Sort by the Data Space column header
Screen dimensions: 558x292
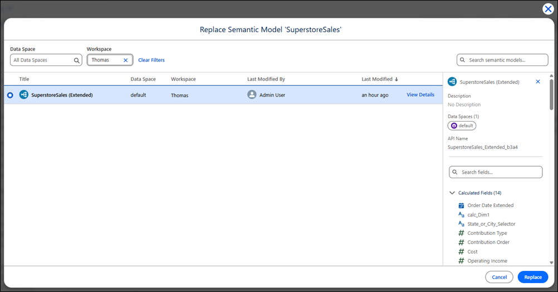(143, 79)
